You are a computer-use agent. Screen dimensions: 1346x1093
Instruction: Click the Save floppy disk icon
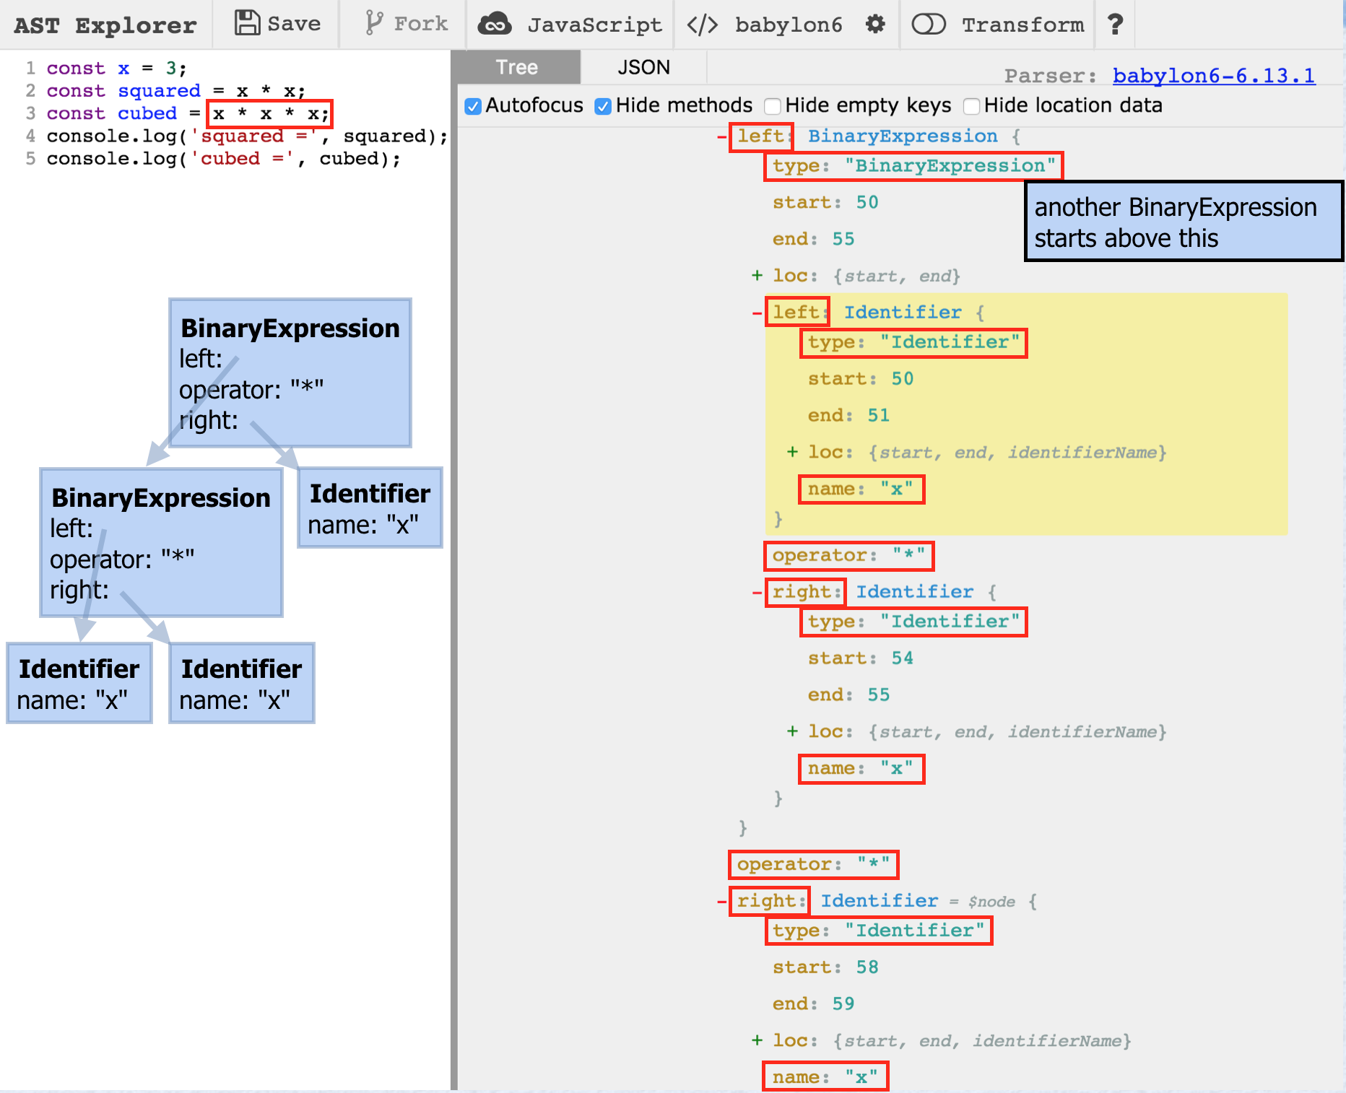(247, 23)
